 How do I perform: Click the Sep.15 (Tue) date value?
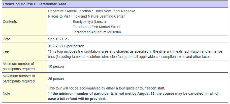58,39
